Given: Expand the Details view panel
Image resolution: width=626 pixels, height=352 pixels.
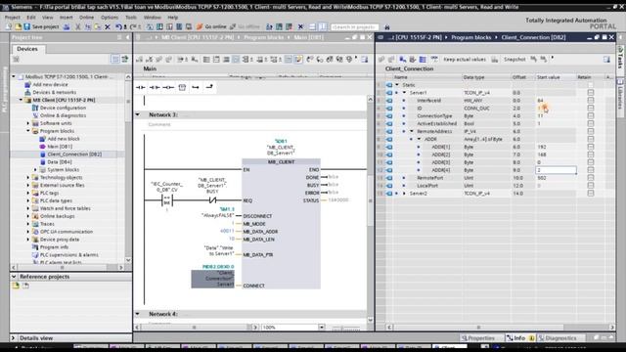Looking at the screenshot, I should (x=14, y=338).
